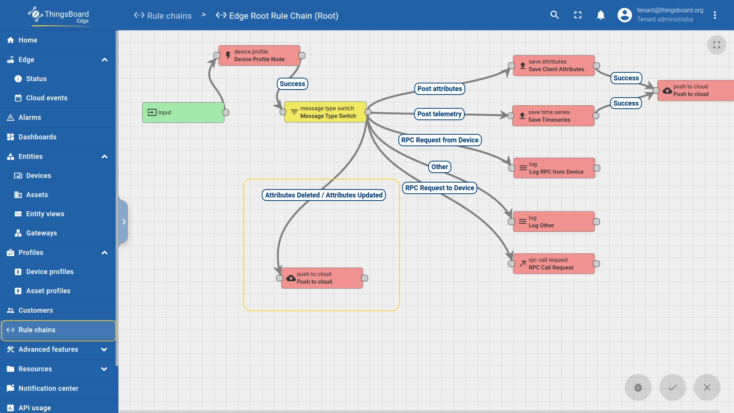Image resolution: width=734 pixels, height=413 pixels.
Task: Open the user account avatar icon
Action: coord(624,15)
